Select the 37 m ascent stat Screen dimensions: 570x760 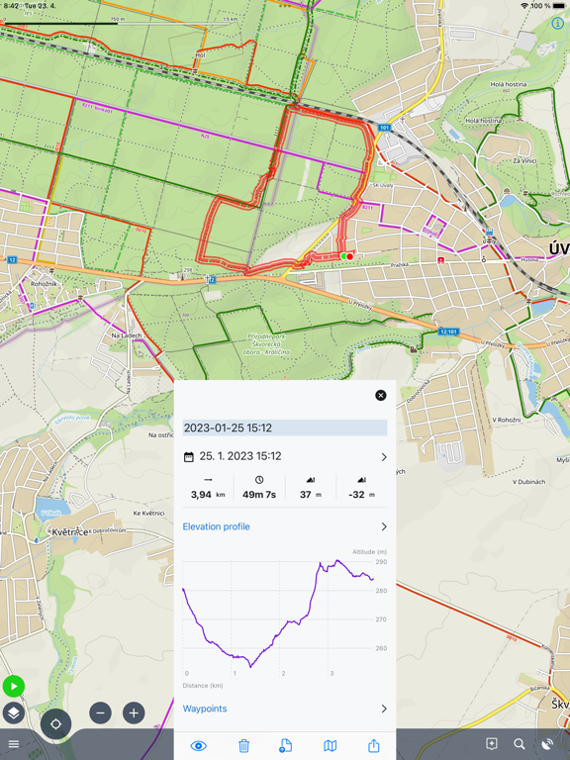pos(310,489)
